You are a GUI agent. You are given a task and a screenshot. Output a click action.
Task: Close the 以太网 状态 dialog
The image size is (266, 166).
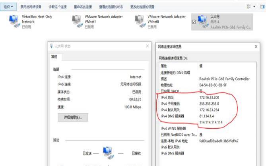147,46
